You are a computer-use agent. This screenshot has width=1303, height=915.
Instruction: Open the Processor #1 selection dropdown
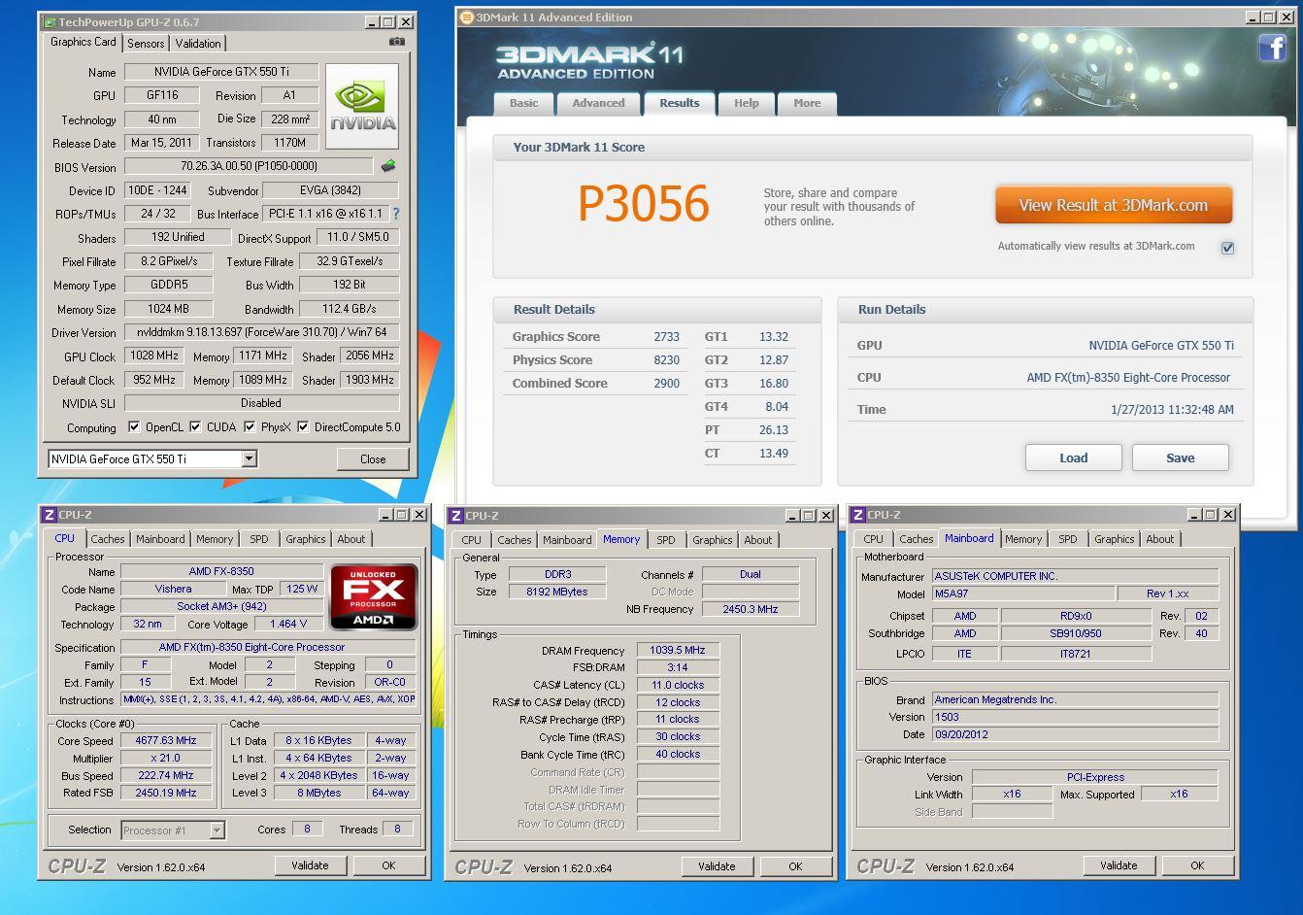click(217, 830)
